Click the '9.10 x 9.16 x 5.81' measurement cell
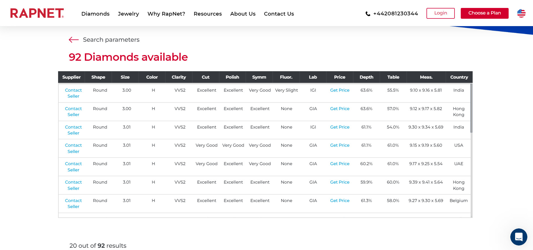The image size is (533, 250). [426, 90]
